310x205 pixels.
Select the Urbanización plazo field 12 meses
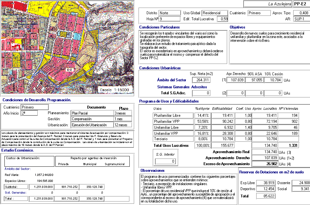pyautogui.click(x=123, y=125)
